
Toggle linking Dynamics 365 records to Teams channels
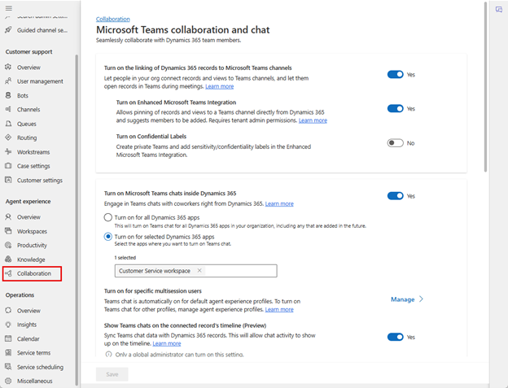click(x=396, y=75)
